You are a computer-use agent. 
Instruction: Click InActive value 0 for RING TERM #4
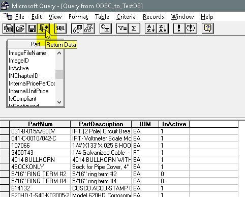coord(174,181)
